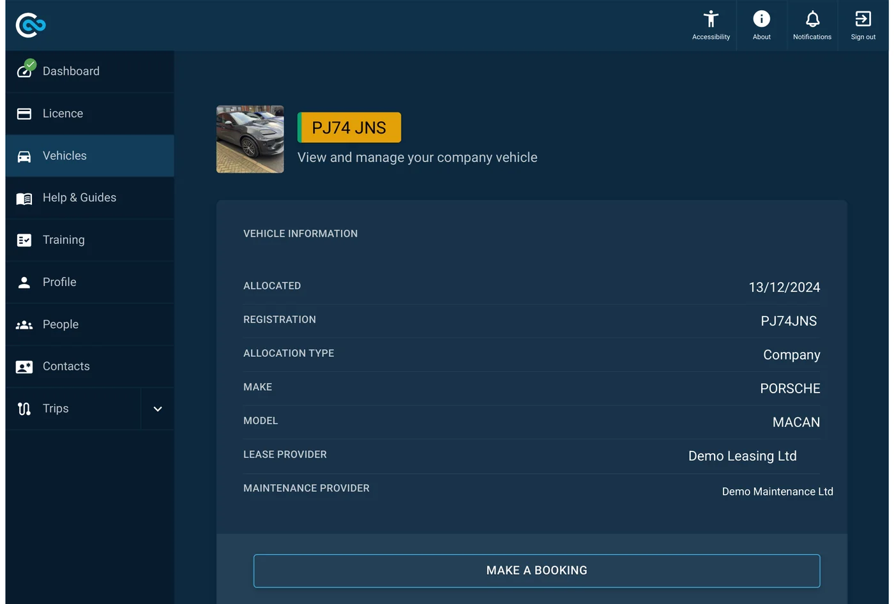
Task: Open the Accessibility options icon
Action: coord(711,19)
